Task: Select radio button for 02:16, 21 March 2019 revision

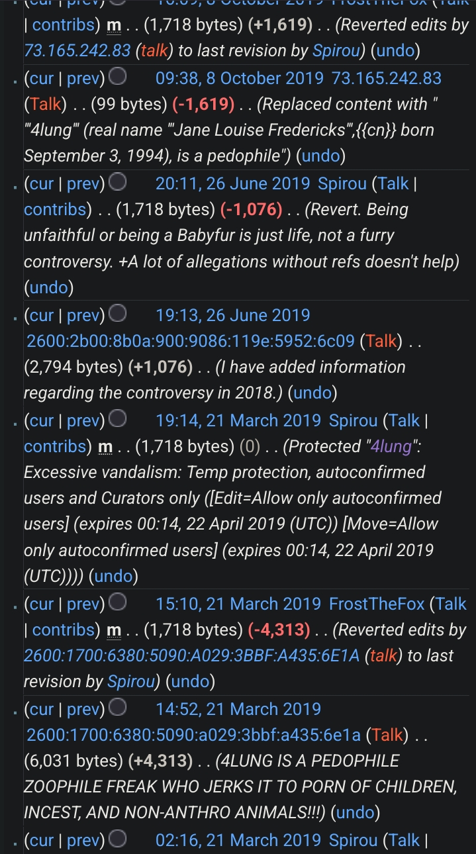Action: click(x=118, y=839)
